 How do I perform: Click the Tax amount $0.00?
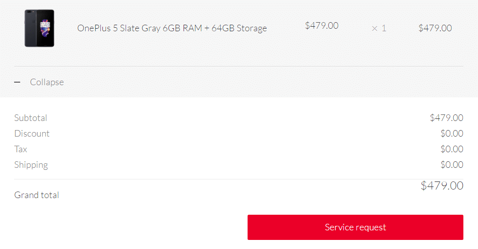[451, 149]
